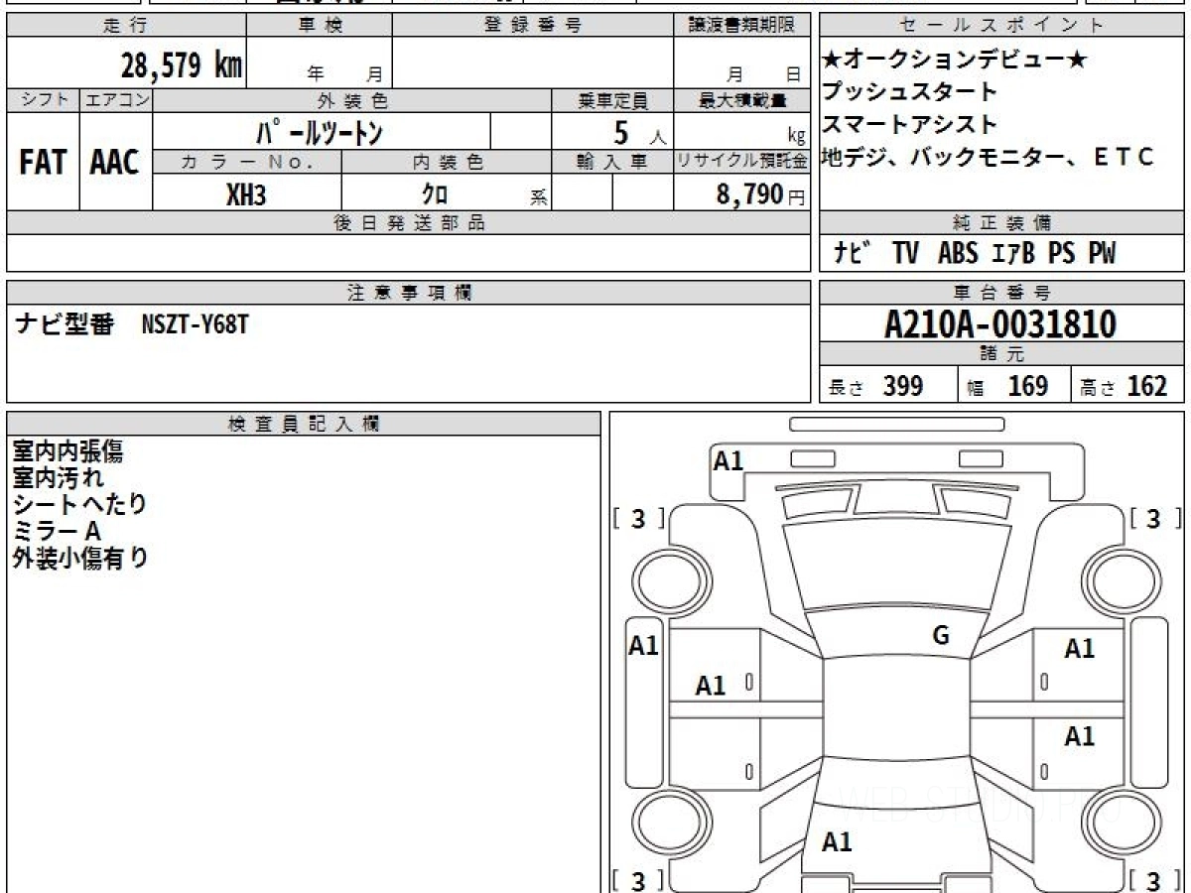Screen dimensions: 1191x893
Task: Click the カラーNo. header
Action: click(x=247, y=162)
